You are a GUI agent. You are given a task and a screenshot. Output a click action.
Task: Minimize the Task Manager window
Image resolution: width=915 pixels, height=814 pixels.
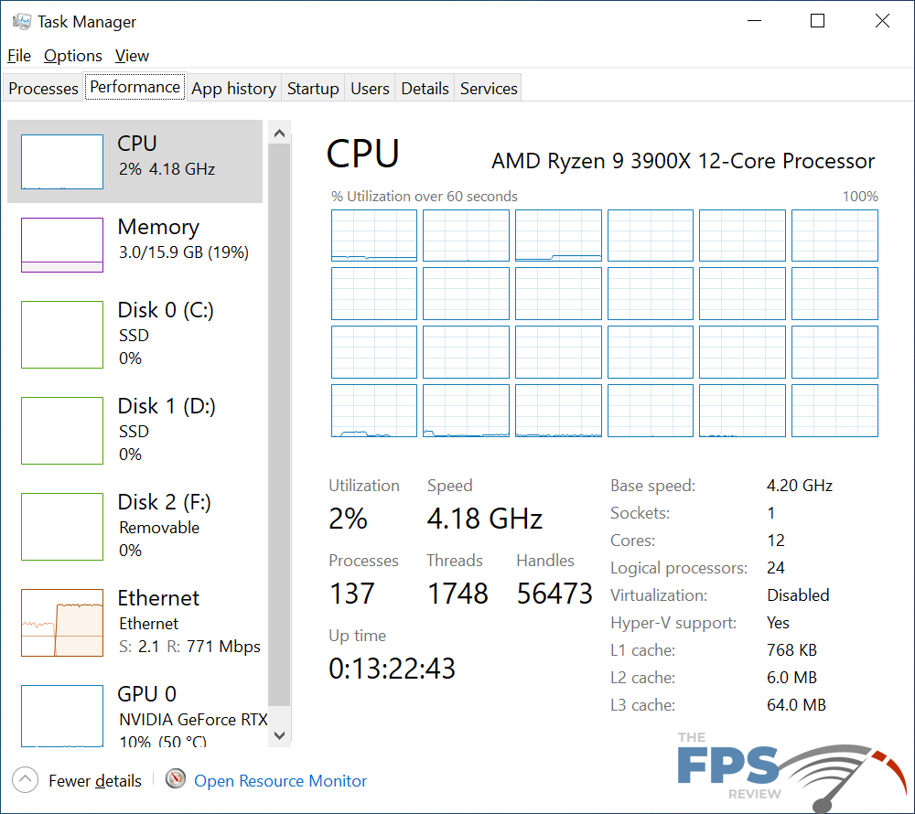coord(755,21)
